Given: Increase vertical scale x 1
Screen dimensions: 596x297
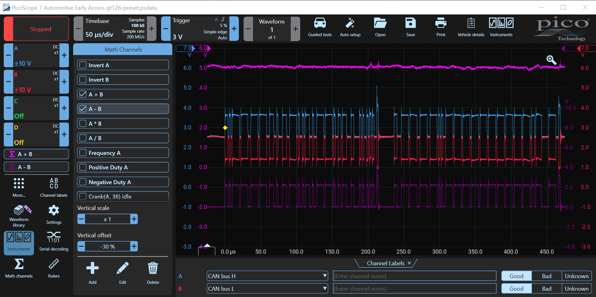Looking at the screenshot, I should 134,219.
